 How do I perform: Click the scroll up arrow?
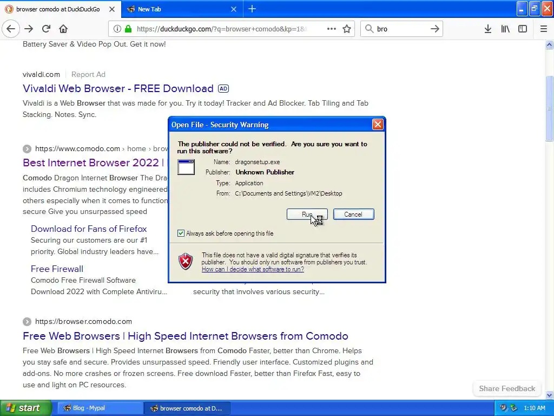(549, 44)
